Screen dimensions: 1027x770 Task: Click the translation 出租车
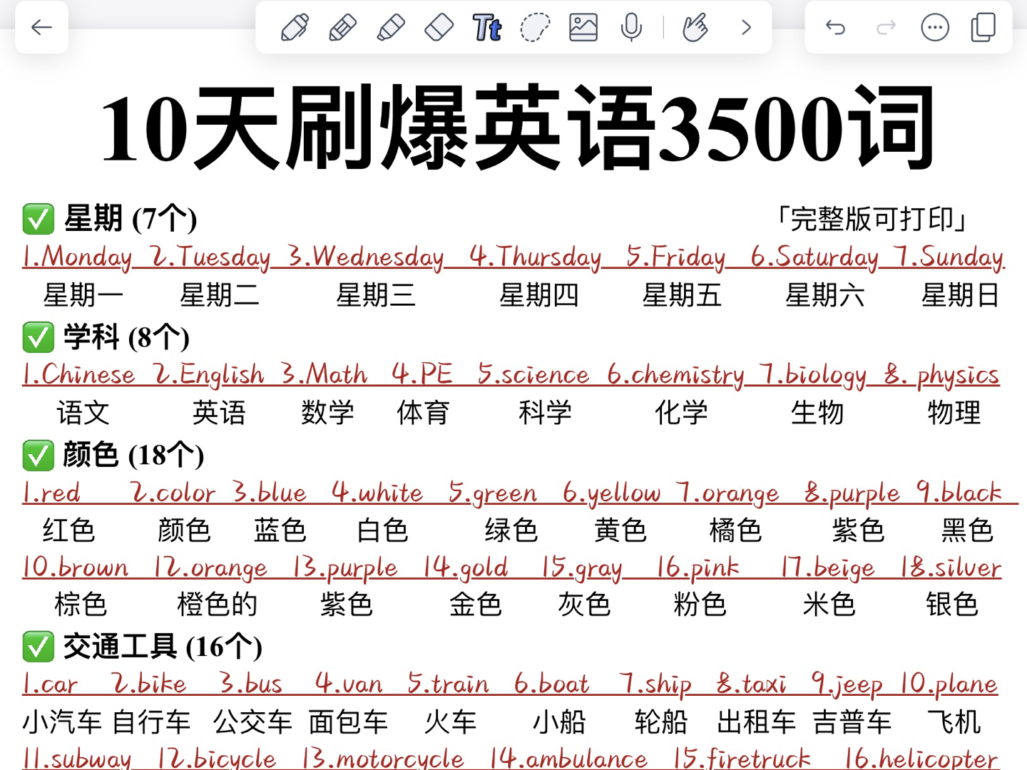point(757,722)
